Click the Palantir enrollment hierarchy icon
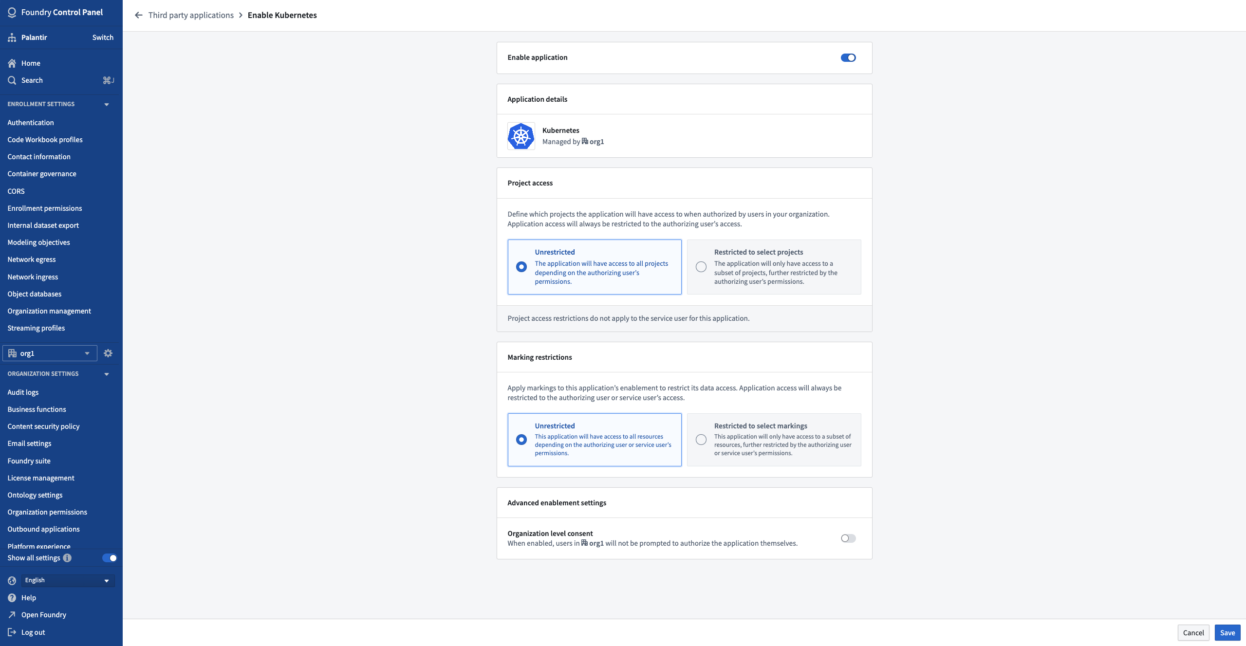Screen dimensions: 1246x646 (12, 37)
